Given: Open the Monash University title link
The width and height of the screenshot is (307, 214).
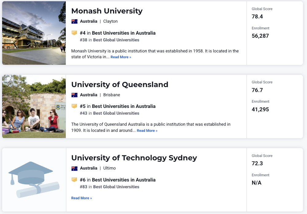Looking at the screenshot, I should point(107,11).
